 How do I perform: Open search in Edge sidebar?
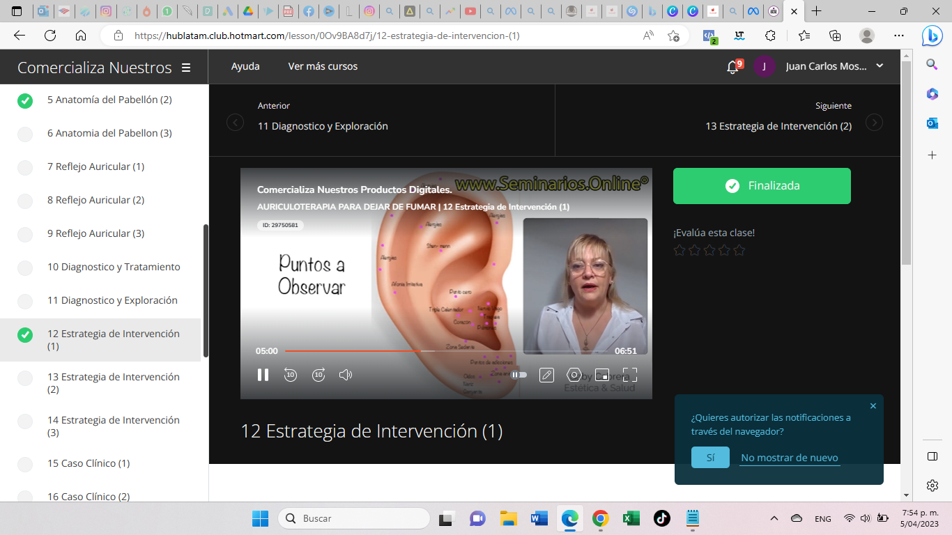[932, 65]
